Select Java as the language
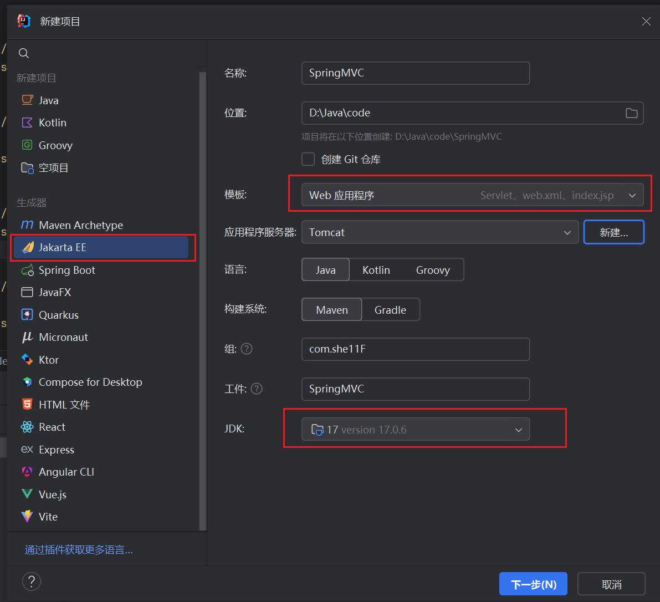The width and height of the screenshot is (660, 602). (325, 269)
